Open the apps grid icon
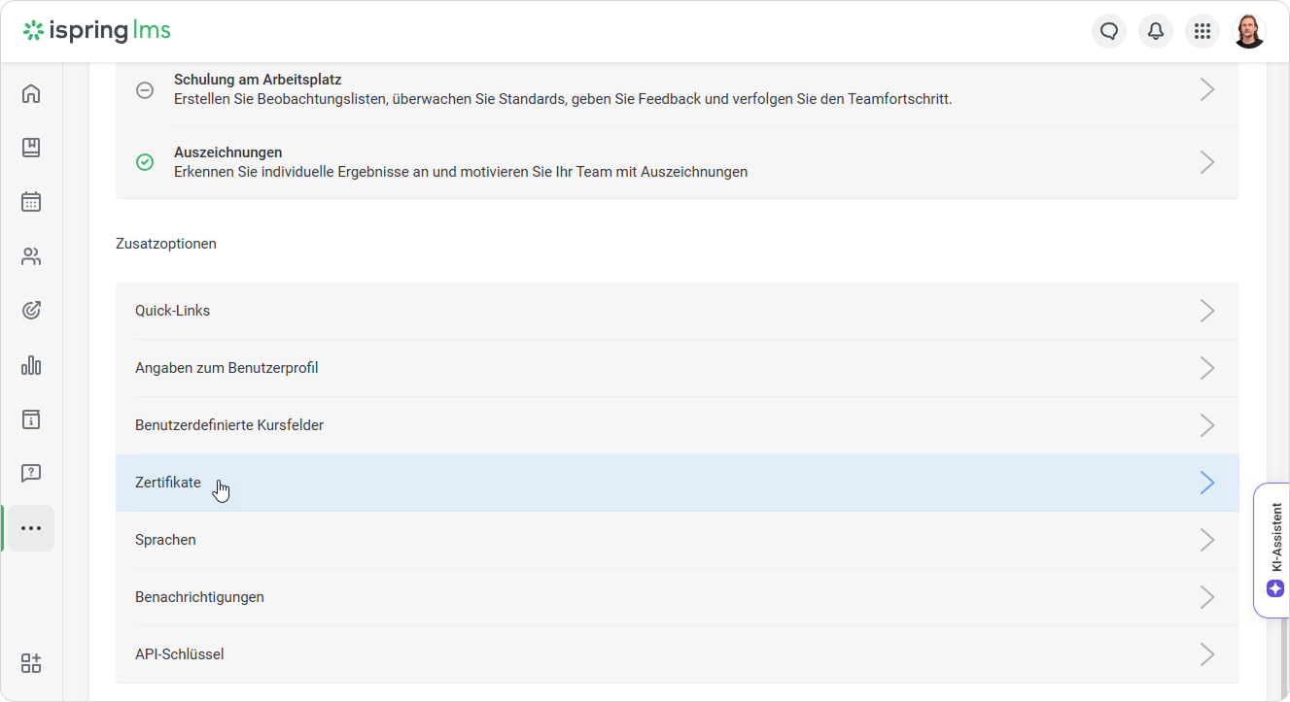Screen dimensions: 1290x702 (1203, 31)
